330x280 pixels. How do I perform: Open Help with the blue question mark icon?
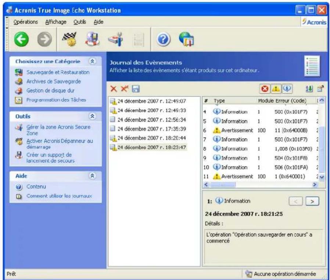163,39
